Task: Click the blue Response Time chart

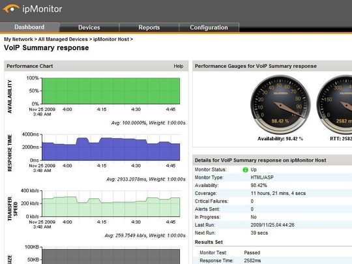Action: 111,148
